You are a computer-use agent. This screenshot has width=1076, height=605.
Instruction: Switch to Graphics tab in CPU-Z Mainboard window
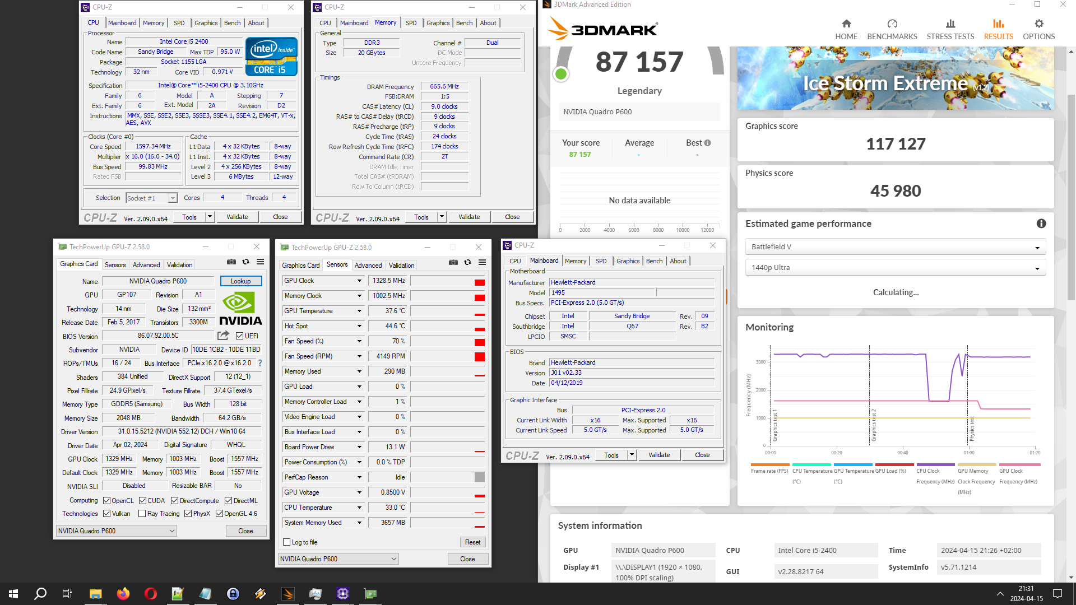click(628, 261)
